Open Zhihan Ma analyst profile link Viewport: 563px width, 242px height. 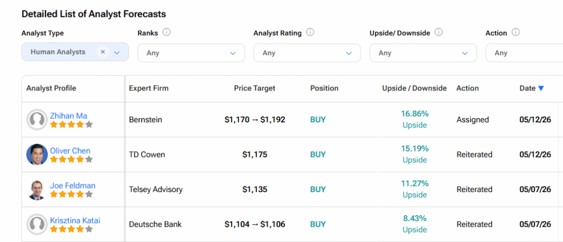click(69, 115)
